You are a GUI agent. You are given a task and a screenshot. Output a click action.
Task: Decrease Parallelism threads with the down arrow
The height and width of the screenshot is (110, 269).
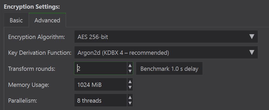click(x=130, y=103)
